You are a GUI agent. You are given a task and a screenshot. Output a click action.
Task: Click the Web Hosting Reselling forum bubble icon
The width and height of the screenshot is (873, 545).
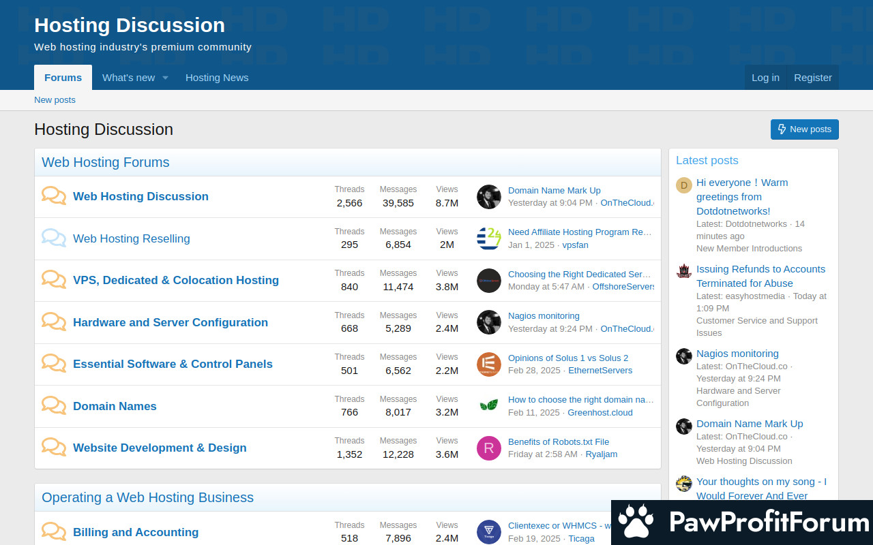pyautogui.click(x=54, y=238)
